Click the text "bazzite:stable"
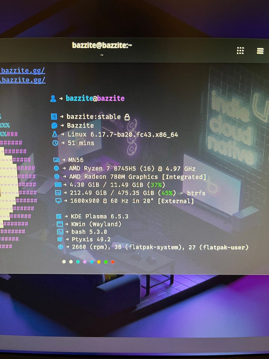 (x=94, y=117)
